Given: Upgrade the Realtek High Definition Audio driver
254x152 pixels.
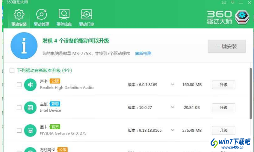Looking at the screenshot, I should pos(224,85).
